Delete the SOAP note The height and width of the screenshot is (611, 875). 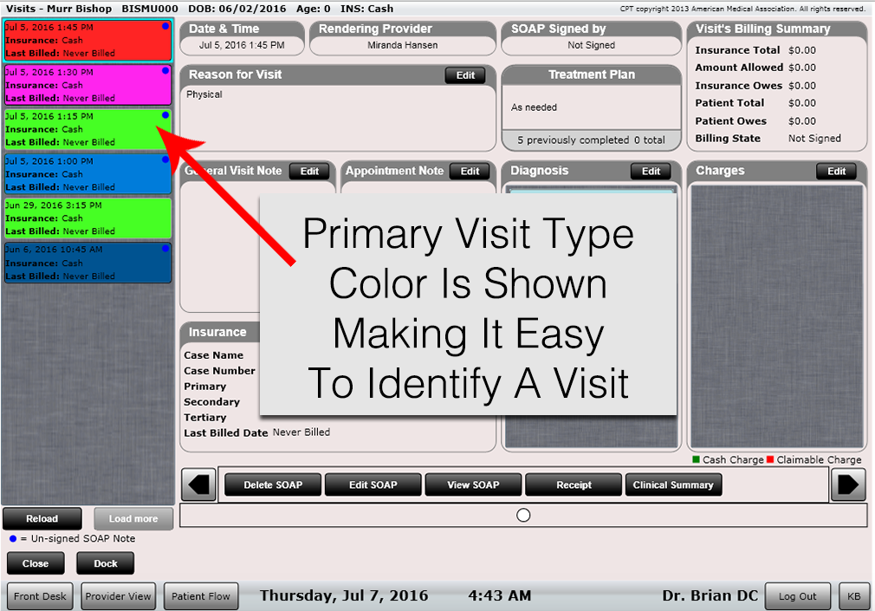pyautogui.click(x=272, y=484)
